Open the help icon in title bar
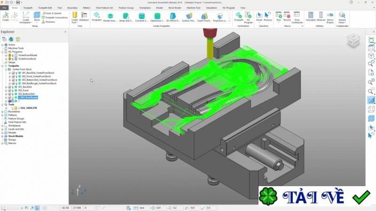The width and height of the screenshot is (376, 211). 351,2
